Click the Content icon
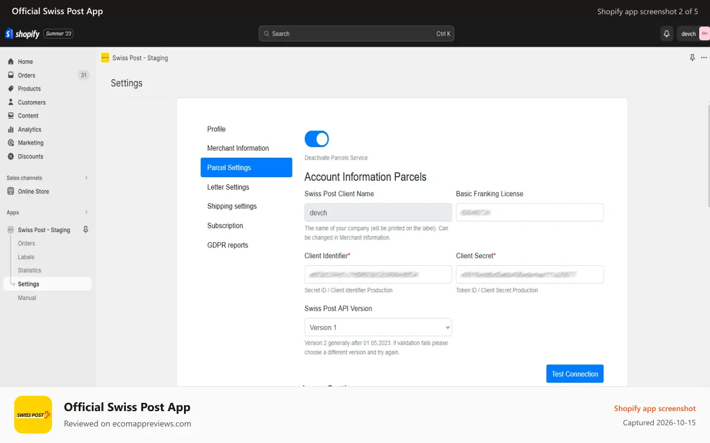The image size is (710, 443). [11, 116]
